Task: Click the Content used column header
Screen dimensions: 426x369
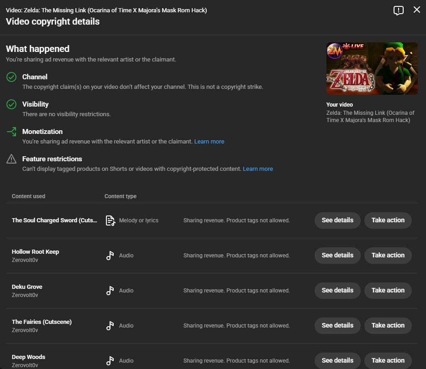Action: pos(28,196)
